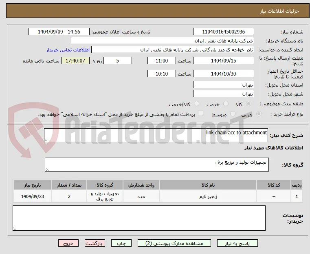This screenshot has height=254, width=310.
Task: Click the need date cell 1404/09/23
Action: [x=33, y=196]
